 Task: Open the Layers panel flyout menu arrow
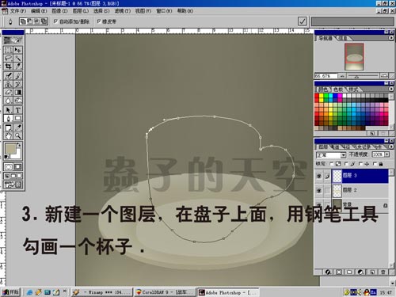pyautogui.click(x=391, y=147)
